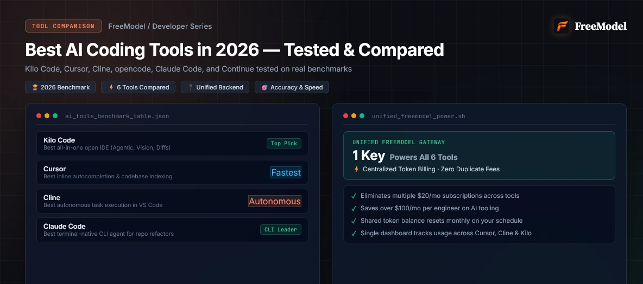Click yellow dot in ai_tools_benchmark_table.json window
The width and height of the screenshot is (643, 284).
[47, 116]
